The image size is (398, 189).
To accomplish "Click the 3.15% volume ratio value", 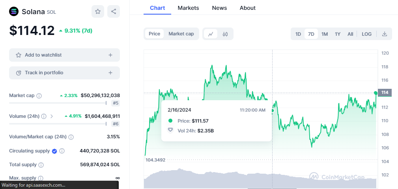I will click(113, 137).
